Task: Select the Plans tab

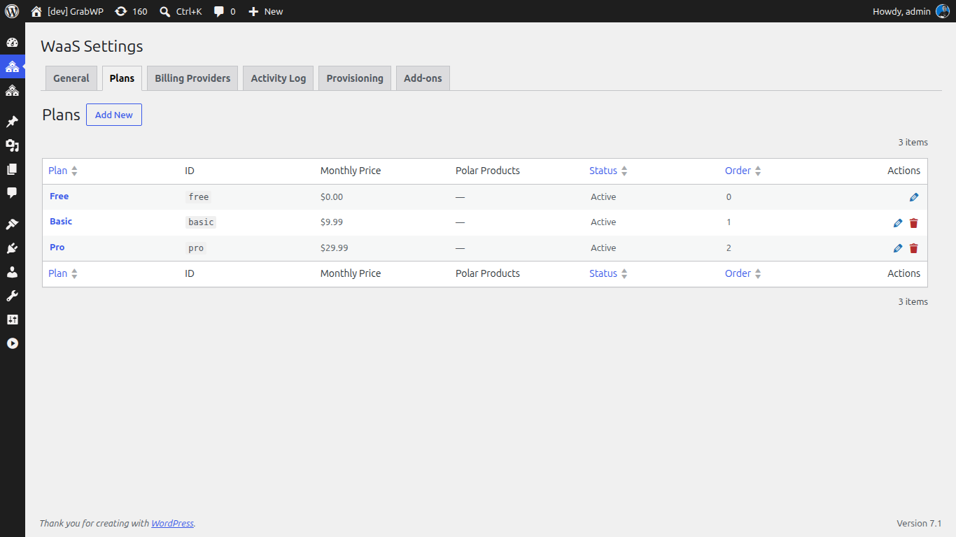Action: click(x=122, y=78)
